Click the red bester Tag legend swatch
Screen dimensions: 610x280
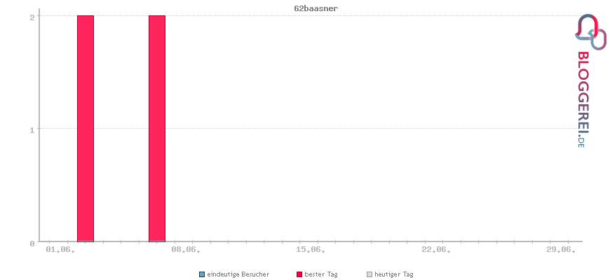299,274
